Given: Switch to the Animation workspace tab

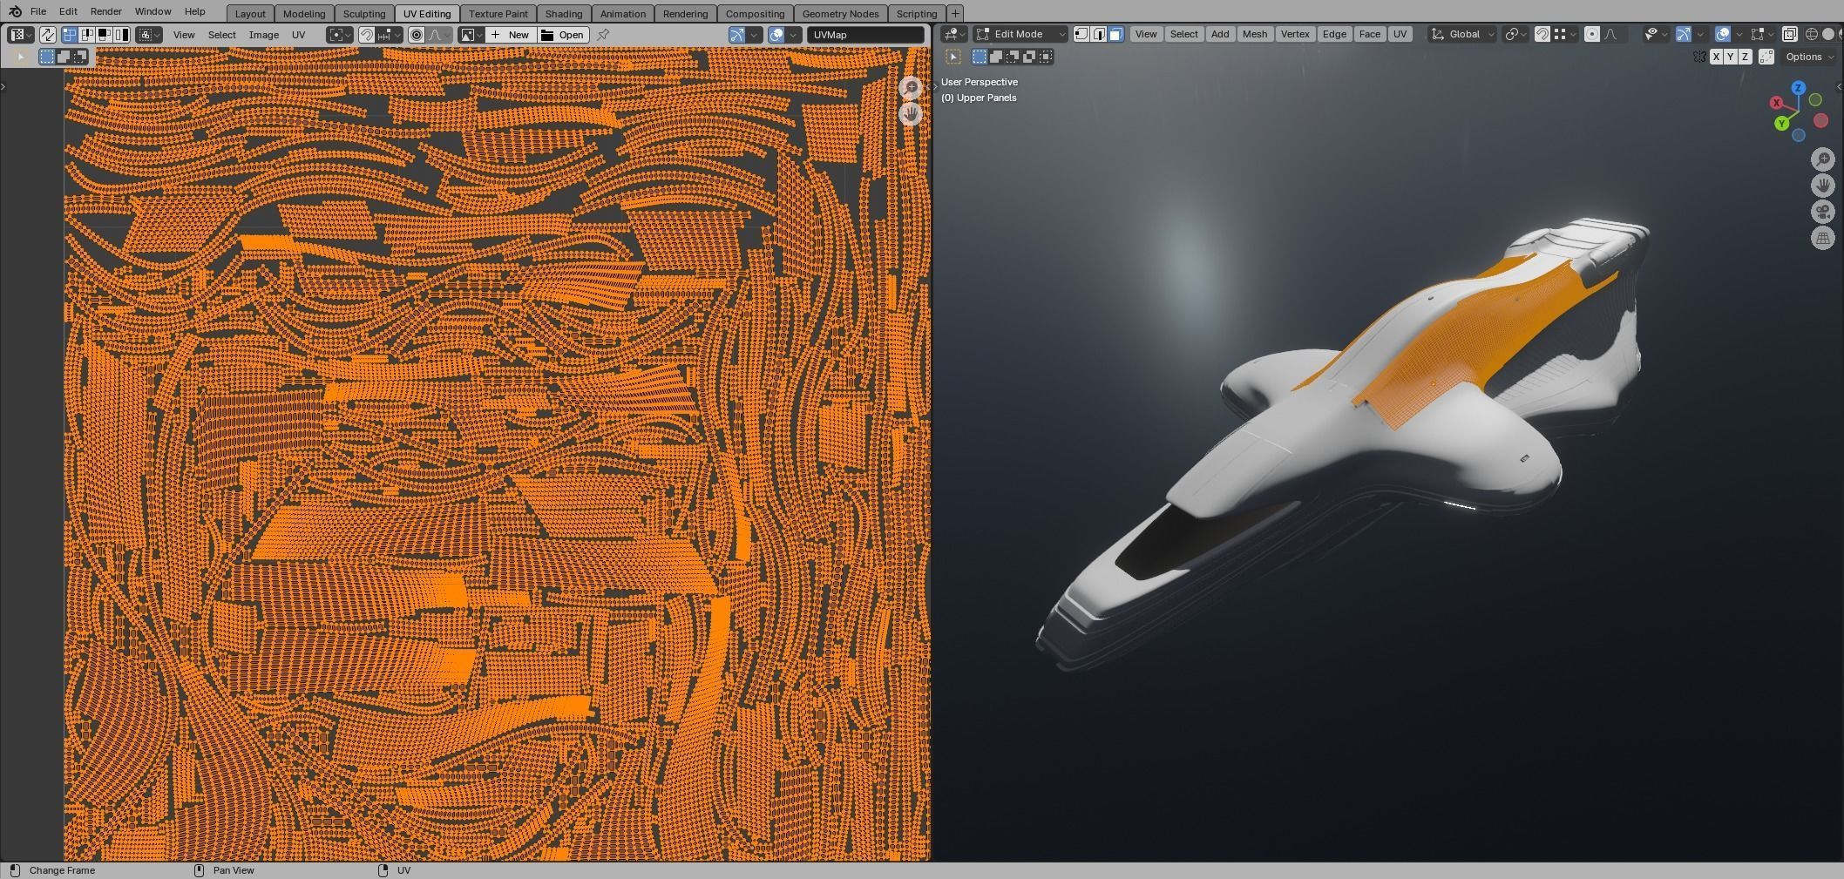Looking at the screenshot, I should click(623, 14).
